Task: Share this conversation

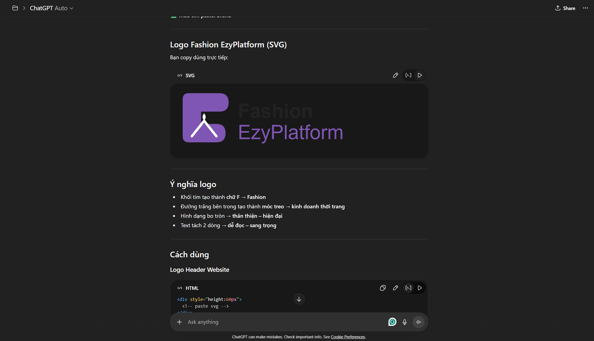Action: click(565, 8)
